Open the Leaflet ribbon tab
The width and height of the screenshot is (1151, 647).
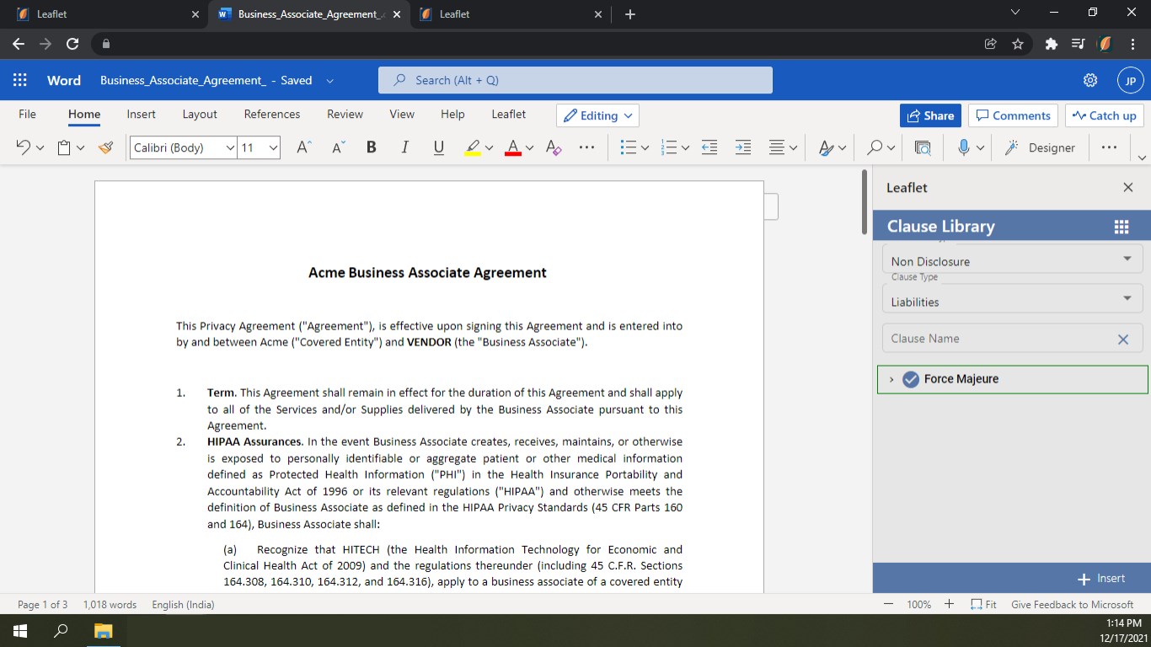[508, 115]
